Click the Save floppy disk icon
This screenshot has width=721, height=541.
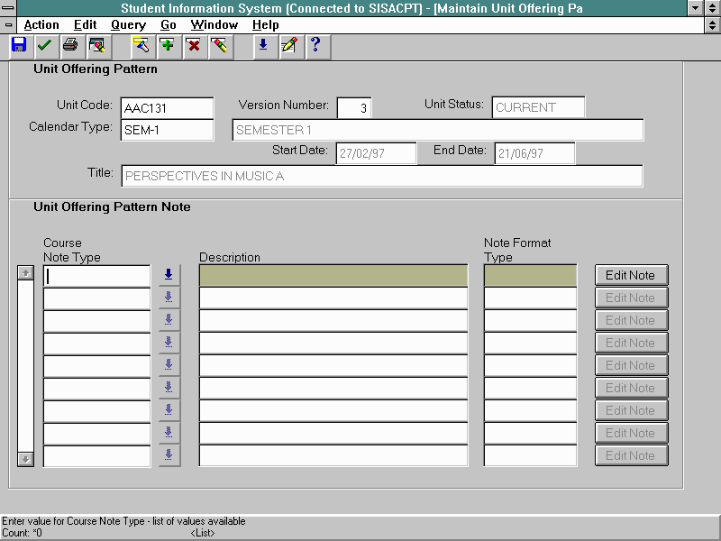coord(19,45)
